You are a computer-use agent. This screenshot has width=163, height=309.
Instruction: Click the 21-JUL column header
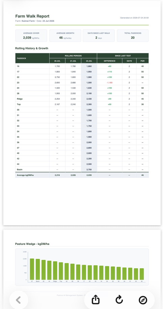pyautogui.click(x=73, y=61)
